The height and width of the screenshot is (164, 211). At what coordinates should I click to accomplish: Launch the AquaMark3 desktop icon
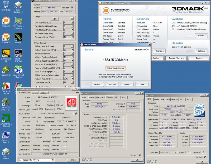pos(6,71)
